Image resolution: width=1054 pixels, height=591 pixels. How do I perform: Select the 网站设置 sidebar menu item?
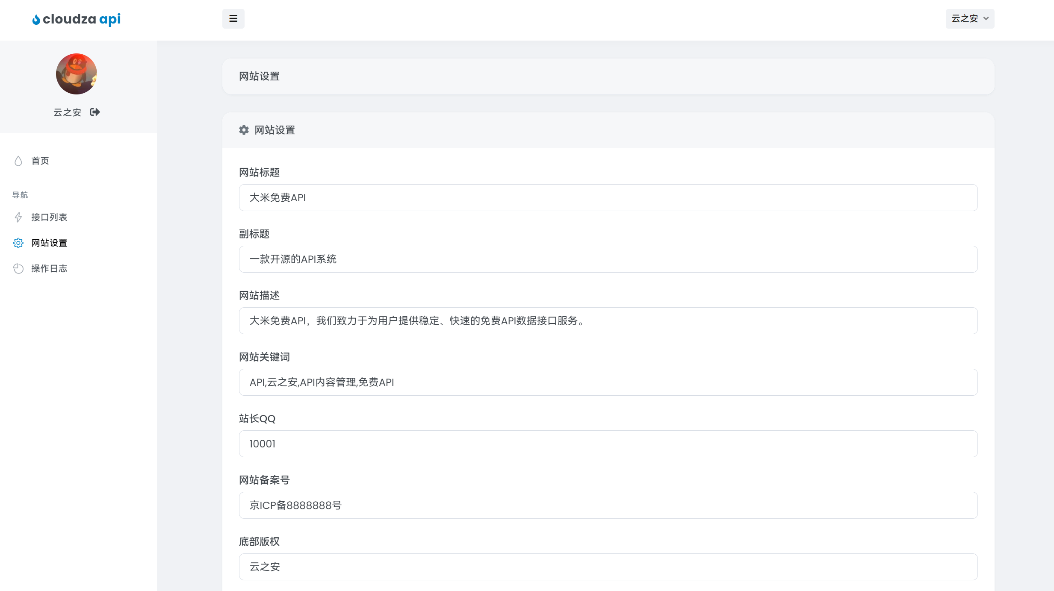pos(49,243)
